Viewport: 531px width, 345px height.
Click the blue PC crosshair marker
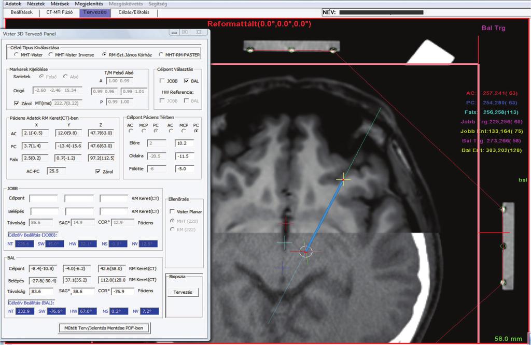tap(282, 268)
